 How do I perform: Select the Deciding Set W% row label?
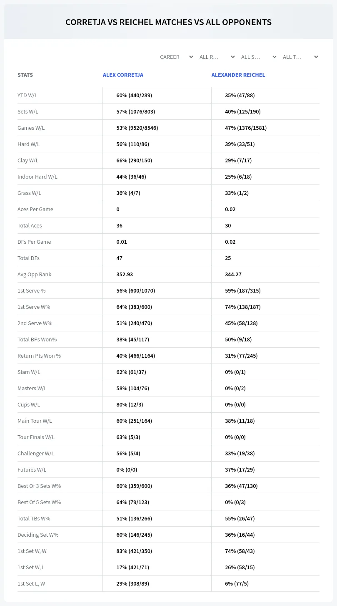point(38,535)
